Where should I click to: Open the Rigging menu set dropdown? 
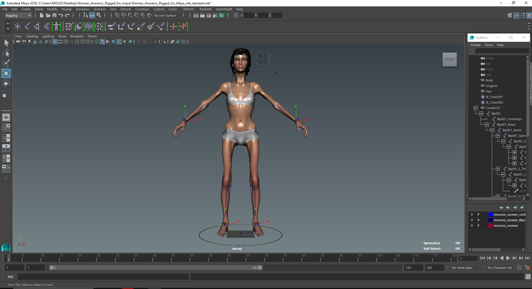(x=18, y=16)
